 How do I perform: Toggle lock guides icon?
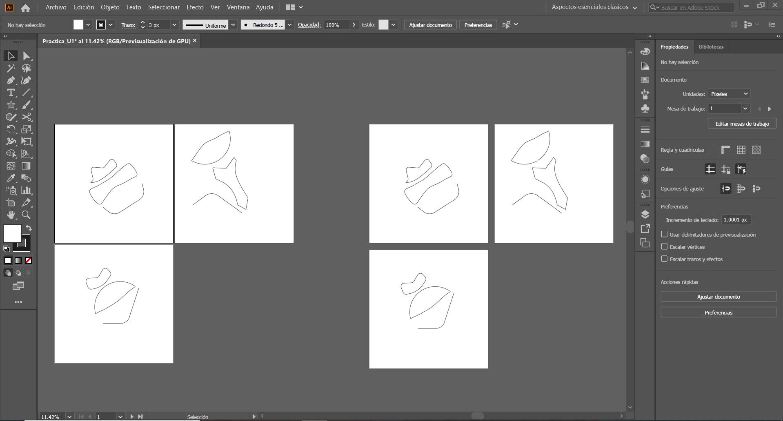[726, 169]
